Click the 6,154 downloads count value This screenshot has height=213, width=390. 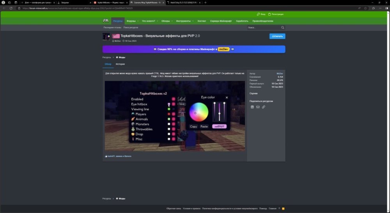tap(280, 77)
